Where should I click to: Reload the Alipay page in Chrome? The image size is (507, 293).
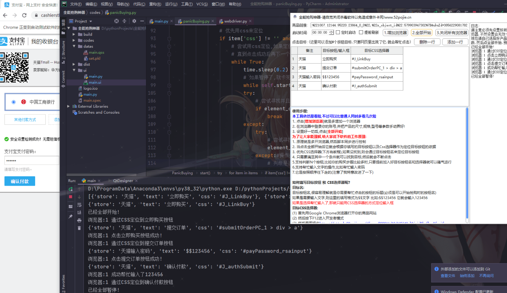[x=24, y=15]
